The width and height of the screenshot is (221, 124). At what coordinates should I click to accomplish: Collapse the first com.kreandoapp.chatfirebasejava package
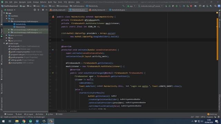pos(9,21)
